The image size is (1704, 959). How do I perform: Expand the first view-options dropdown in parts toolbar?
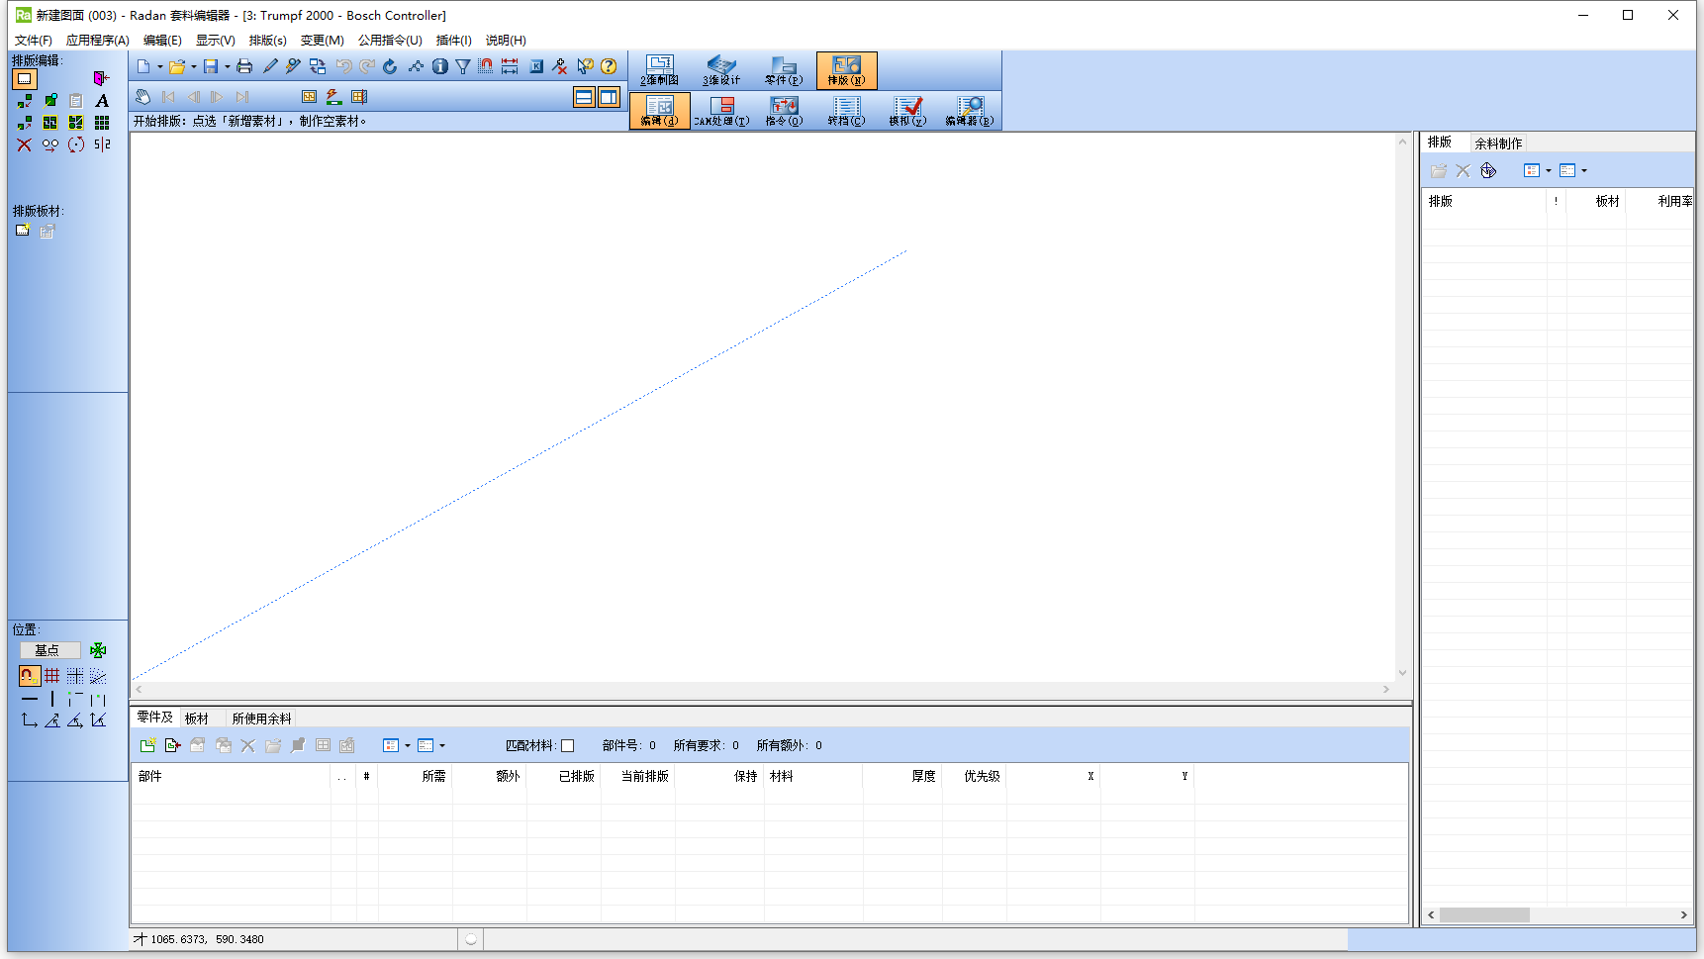tap(408, 746)
